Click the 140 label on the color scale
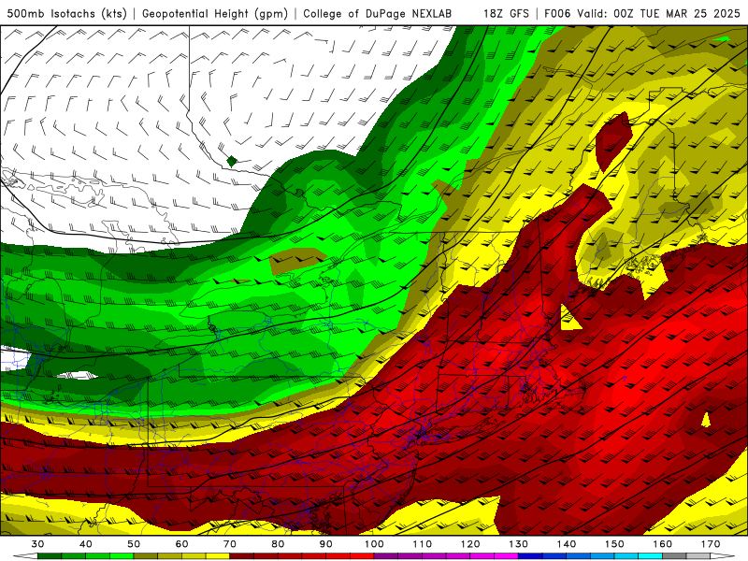 point(567,544)
